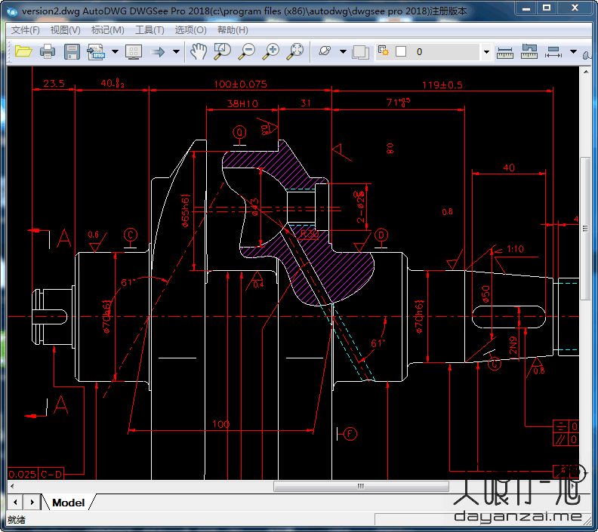The image size is (598, 532).
Task: Click the blue forward arrow icon
Action: coord(158,51)
